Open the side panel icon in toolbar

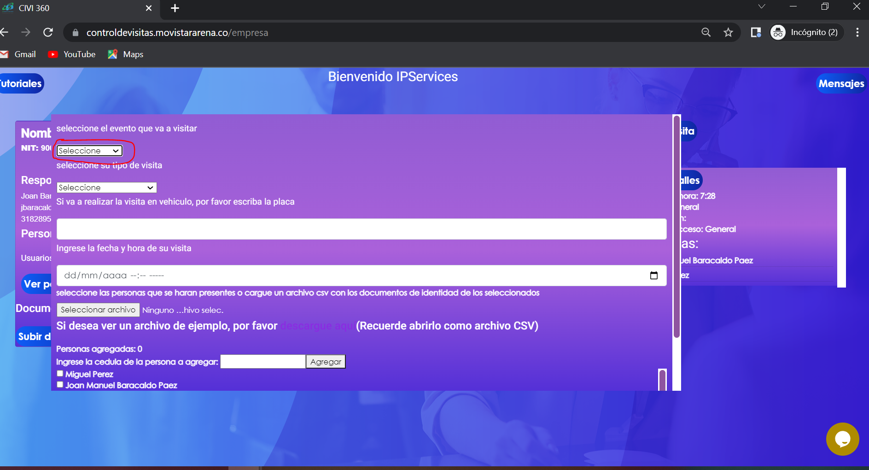tap(756, 32)
